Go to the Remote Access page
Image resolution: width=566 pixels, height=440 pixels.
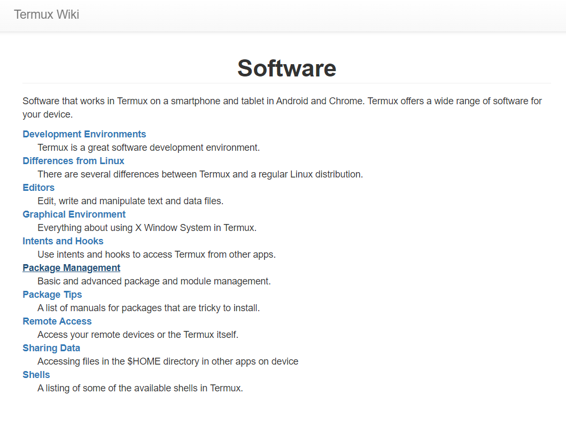click(x=57, y=321)
